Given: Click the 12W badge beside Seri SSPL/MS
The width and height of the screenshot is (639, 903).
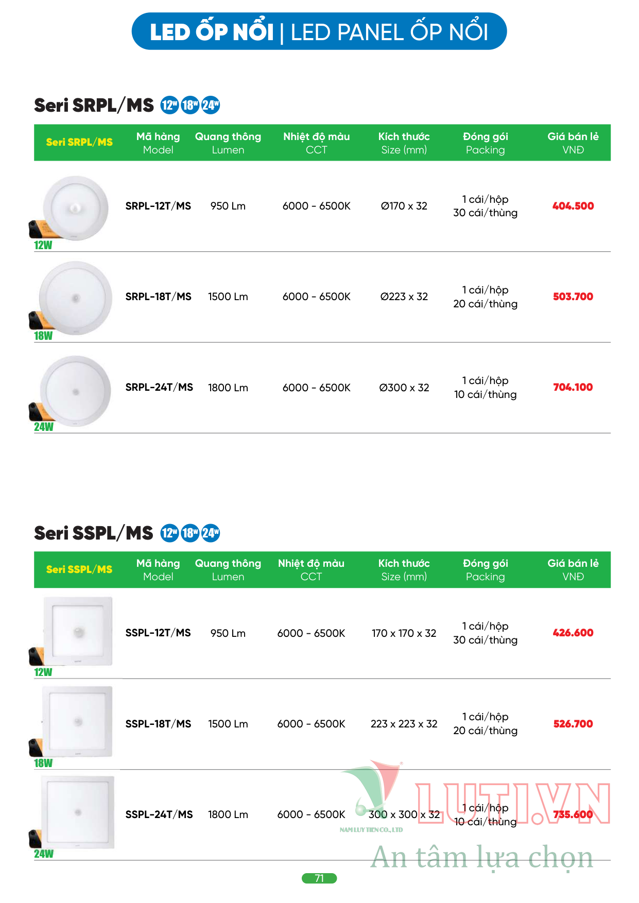Looking at the screenshot, I should coord(169,533).
